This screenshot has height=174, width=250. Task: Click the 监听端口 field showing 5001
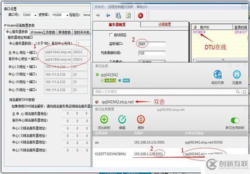click(x=152, y=44)
